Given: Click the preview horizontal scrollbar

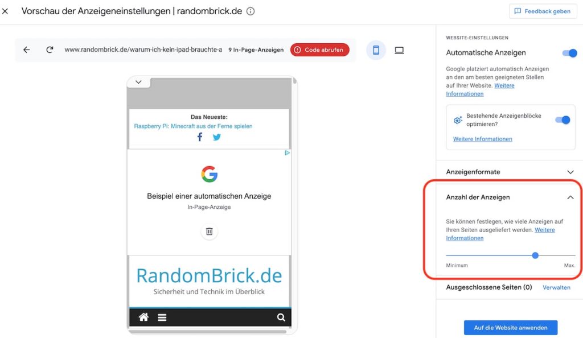Looking at the screenshot, I should 207,331.
